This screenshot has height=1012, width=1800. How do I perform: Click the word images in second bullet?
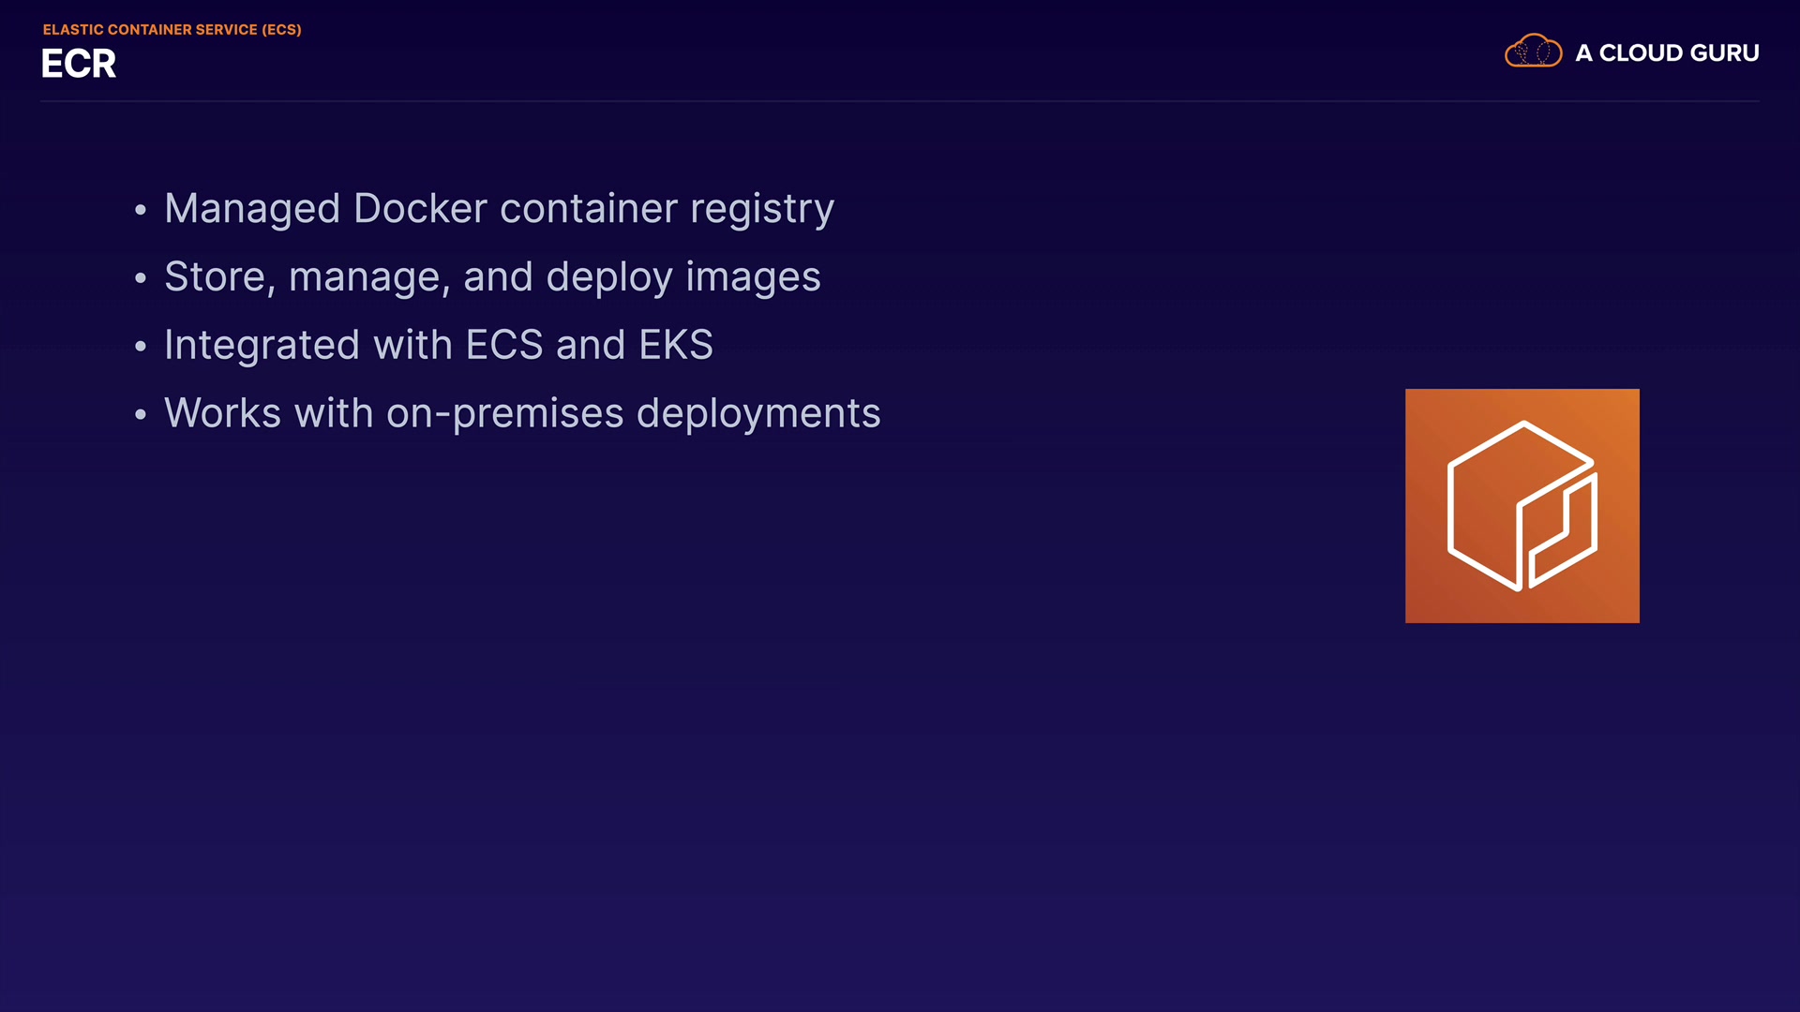[x=753, y=277]
